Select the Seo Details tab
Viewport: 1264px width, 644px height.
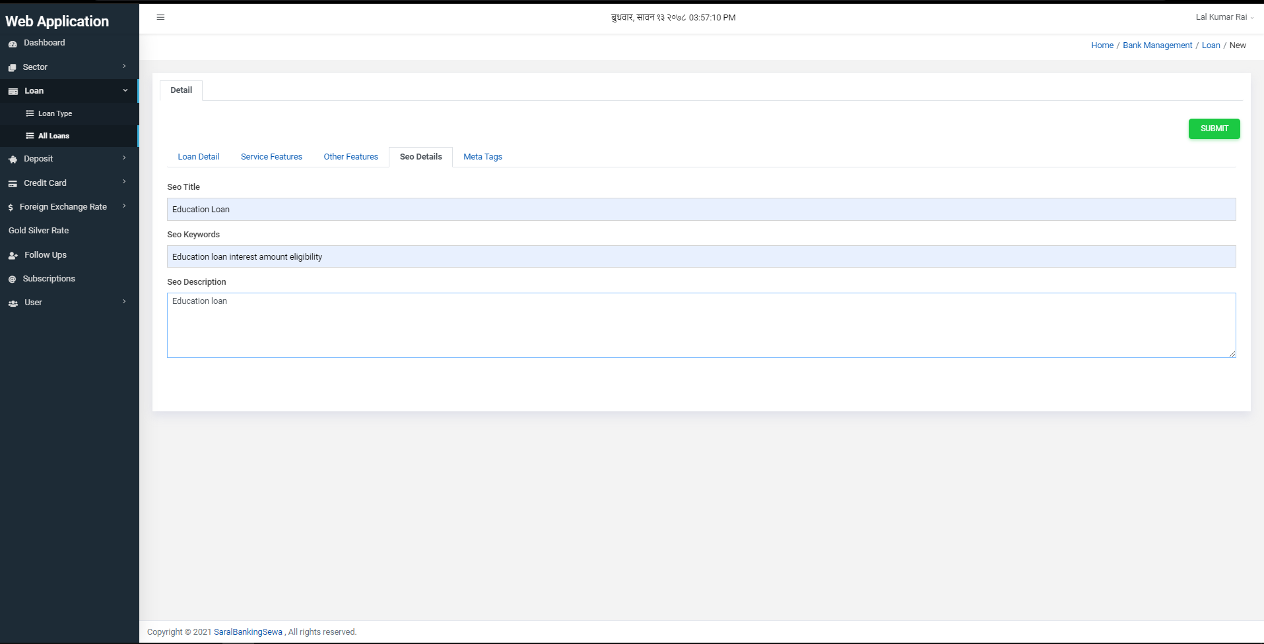tap(421, 157)
